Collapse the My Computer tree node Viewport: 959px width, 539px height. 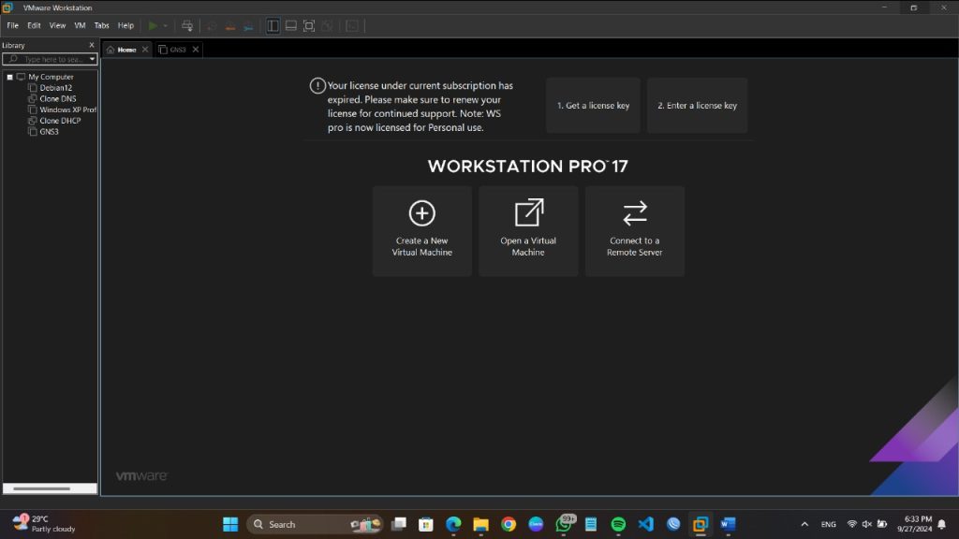point(10,77)
